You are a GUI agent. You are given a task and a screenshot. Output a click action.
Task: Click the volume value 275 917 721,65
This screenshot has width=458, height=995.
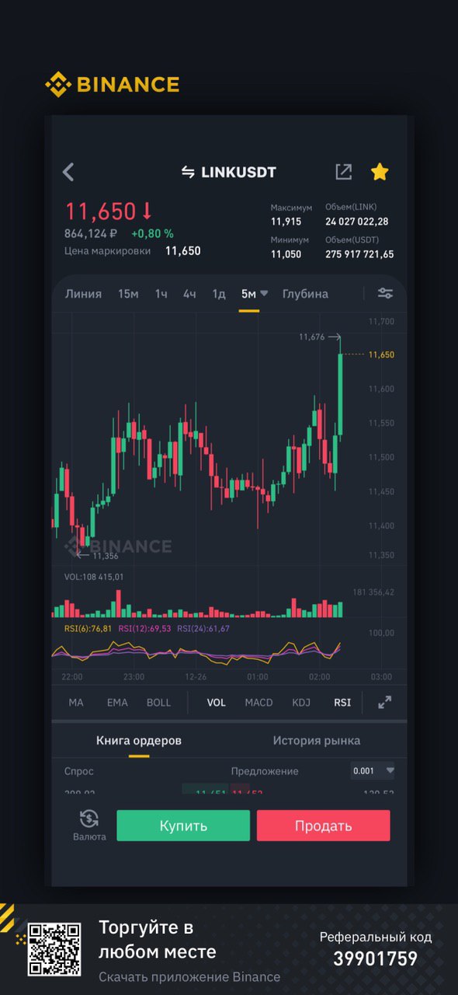pyautogui.click(x=359, y=254)
